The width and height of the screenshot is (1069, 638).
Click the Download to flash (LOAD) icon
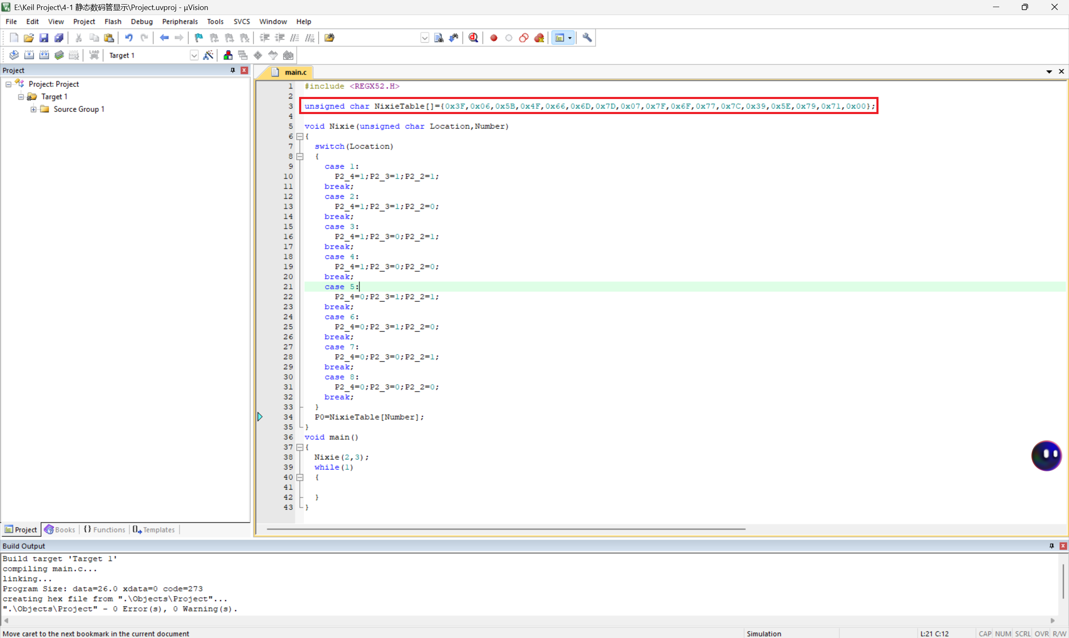[x=94, y=55]
